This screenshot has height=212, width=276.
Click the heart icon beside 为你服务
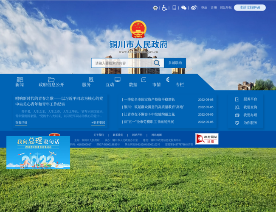(237, 123)
